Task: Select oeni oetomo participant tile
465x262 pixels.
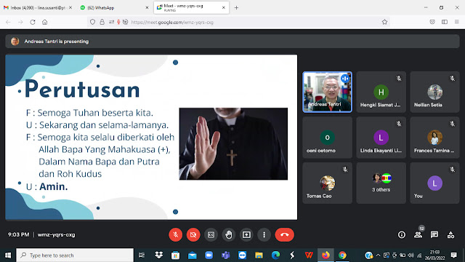Action: [x=328, y=138]
